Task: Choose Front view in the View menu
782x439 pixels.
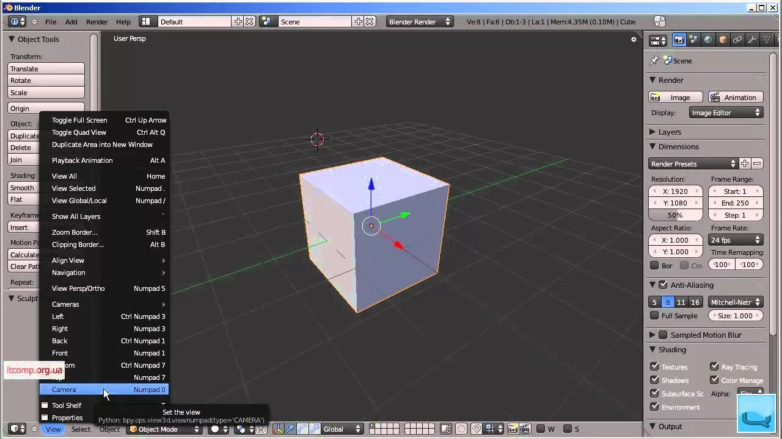Action: tap(104, 353)
